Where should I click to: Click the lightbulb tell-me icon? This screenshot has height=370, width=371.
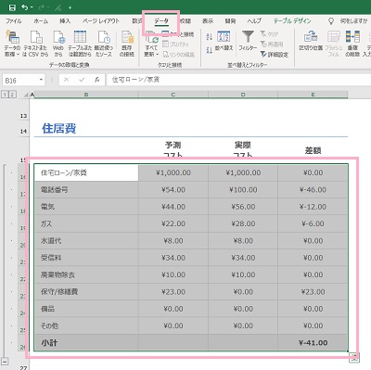331,21
